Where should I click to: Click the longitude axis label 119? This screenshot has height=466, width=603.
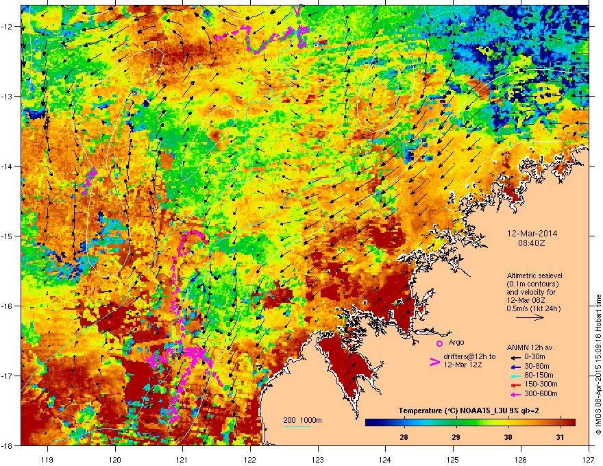pos(47,459)
